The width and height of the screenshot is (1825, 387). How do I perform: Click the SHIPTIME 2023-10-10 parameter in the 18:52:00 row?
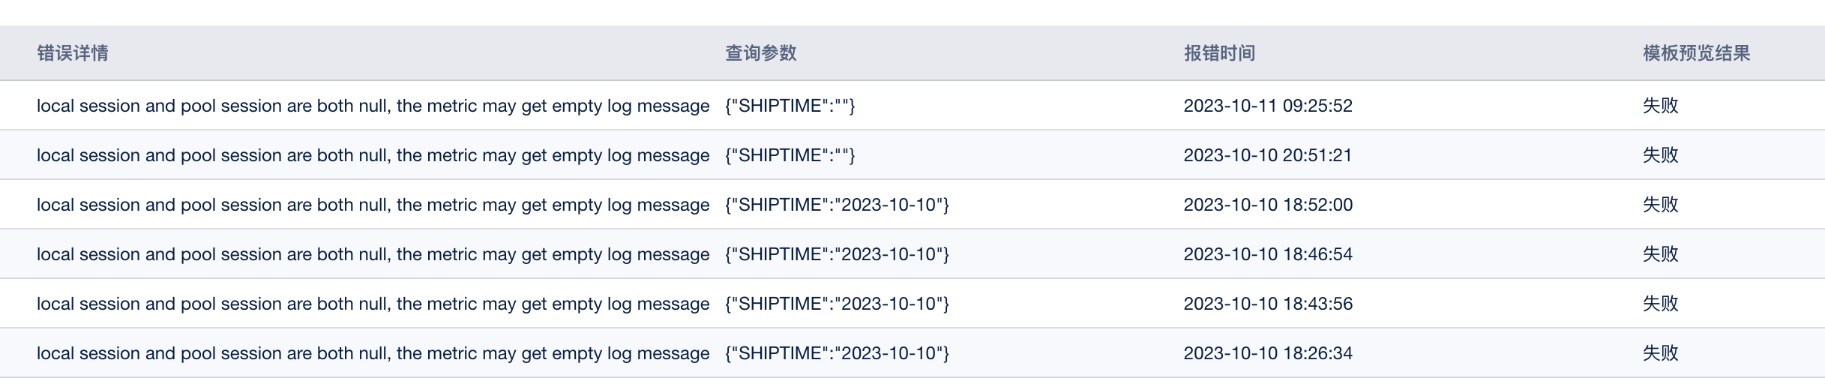click(838, 205)
